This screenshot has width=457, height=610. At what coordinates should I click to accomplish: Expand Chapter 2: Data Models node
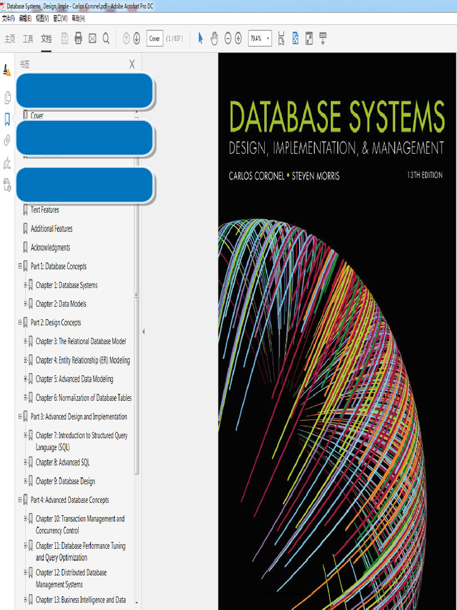[25, 303]
